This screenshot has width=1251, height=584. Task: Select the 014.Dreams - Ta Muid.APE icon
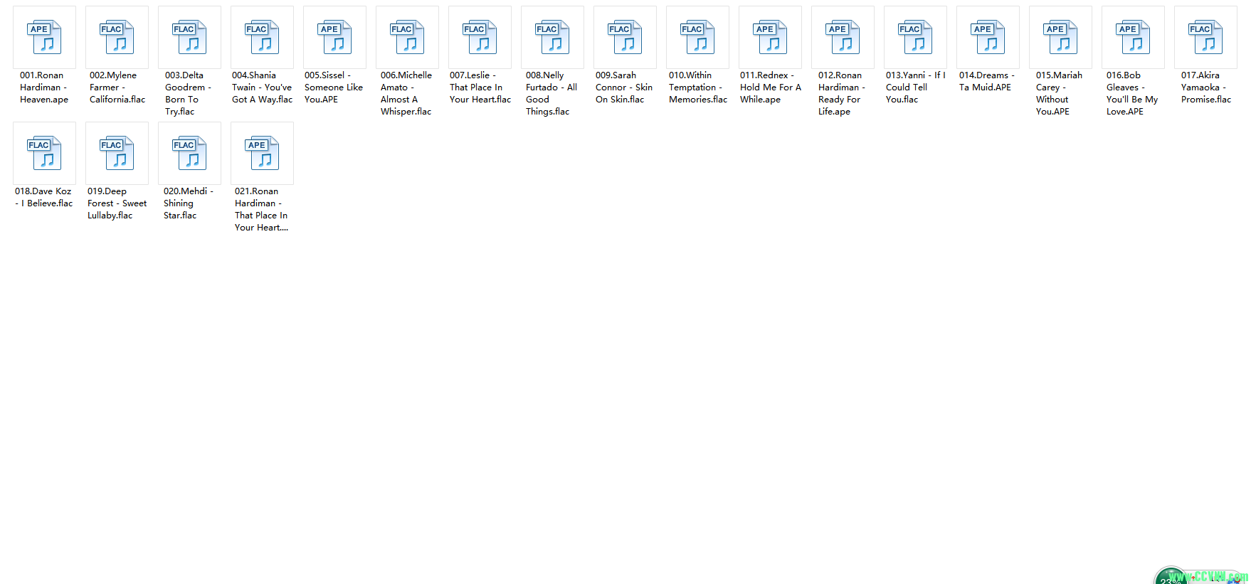(x=988, y=37)
